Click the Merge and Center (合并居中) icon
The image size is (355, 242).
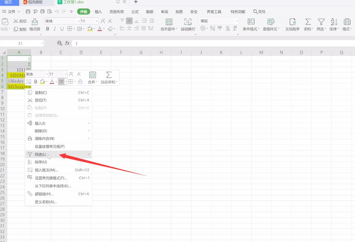click(x=169, y=22)
